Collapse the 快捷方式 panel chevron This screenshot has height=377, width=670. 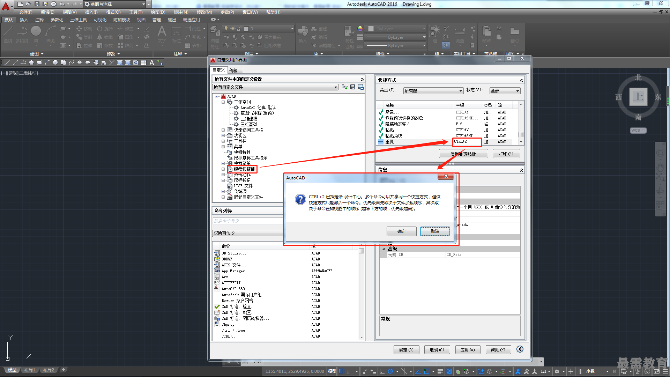click(x=521, y=80)
